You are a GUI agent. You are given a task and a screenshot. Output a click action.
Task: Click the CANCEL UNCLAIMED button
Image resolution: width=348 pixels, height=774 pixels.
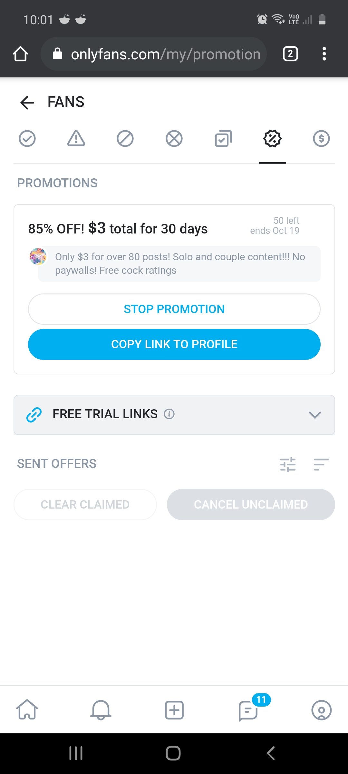[x=251, y=504]
